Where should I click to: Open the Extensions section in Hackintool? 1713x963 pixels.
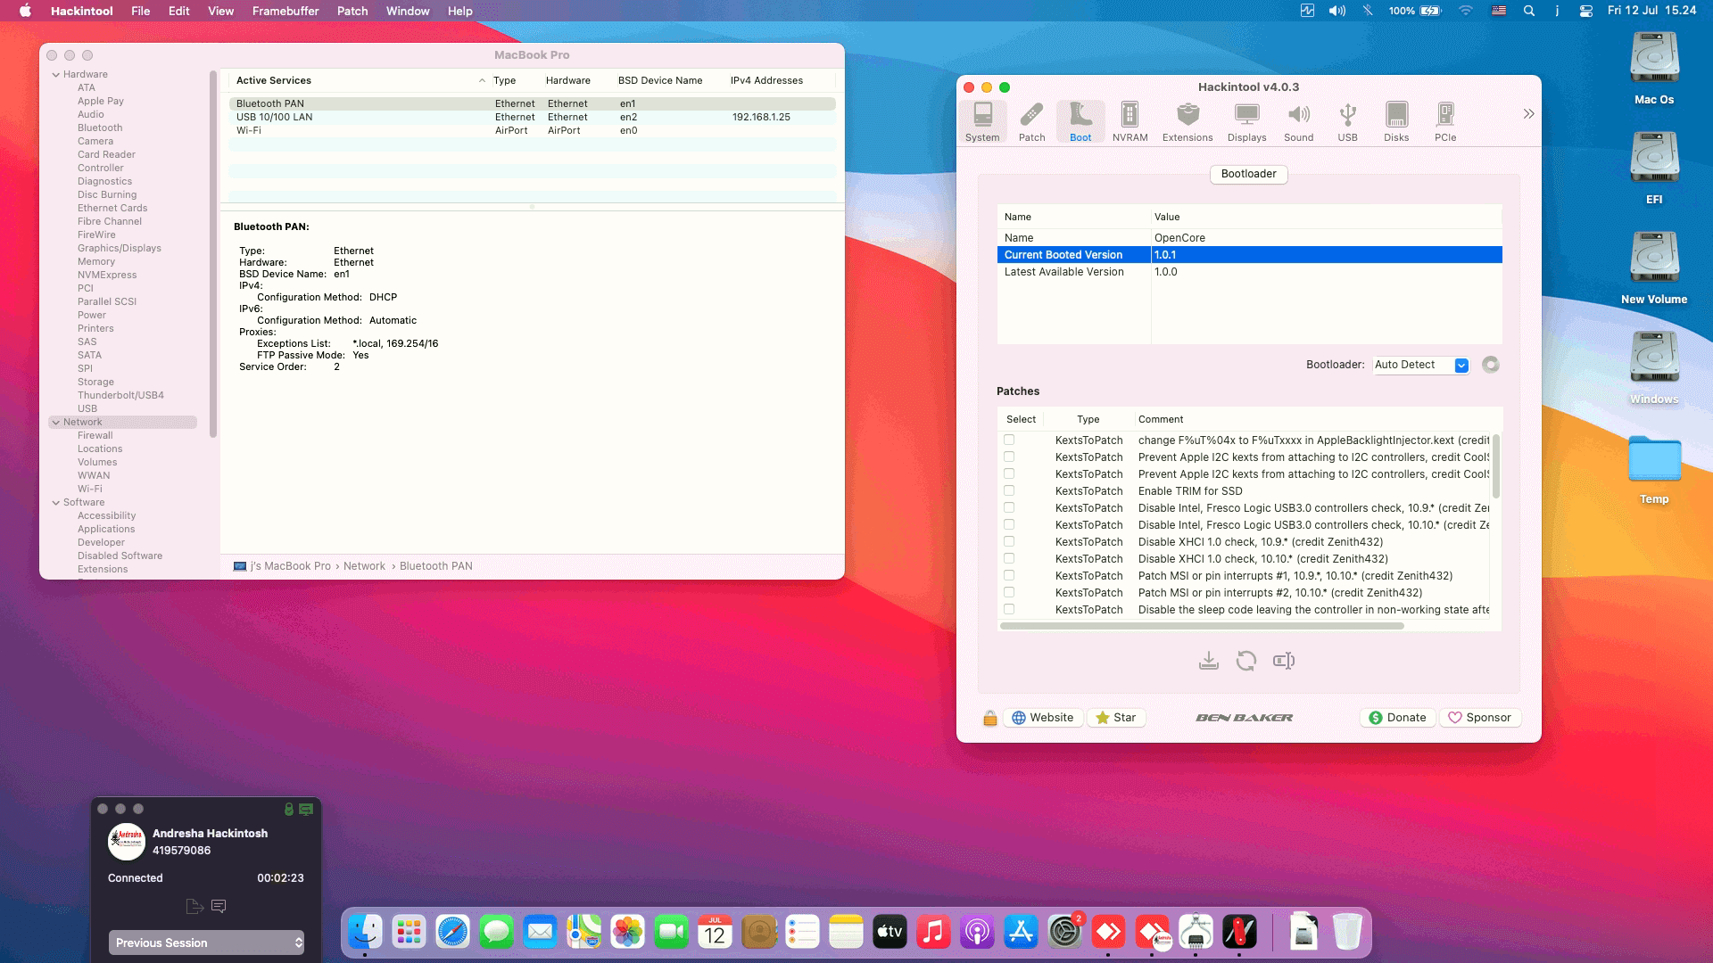coord(1188,122)
